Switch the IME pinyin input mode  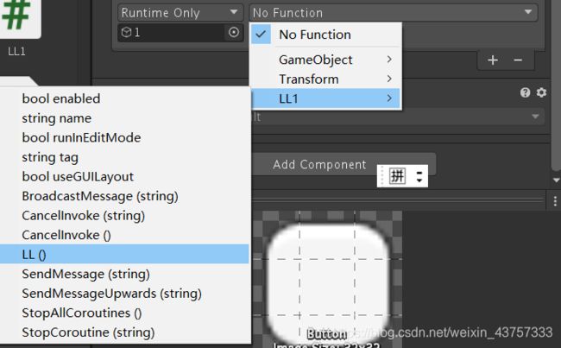[397, 176]
